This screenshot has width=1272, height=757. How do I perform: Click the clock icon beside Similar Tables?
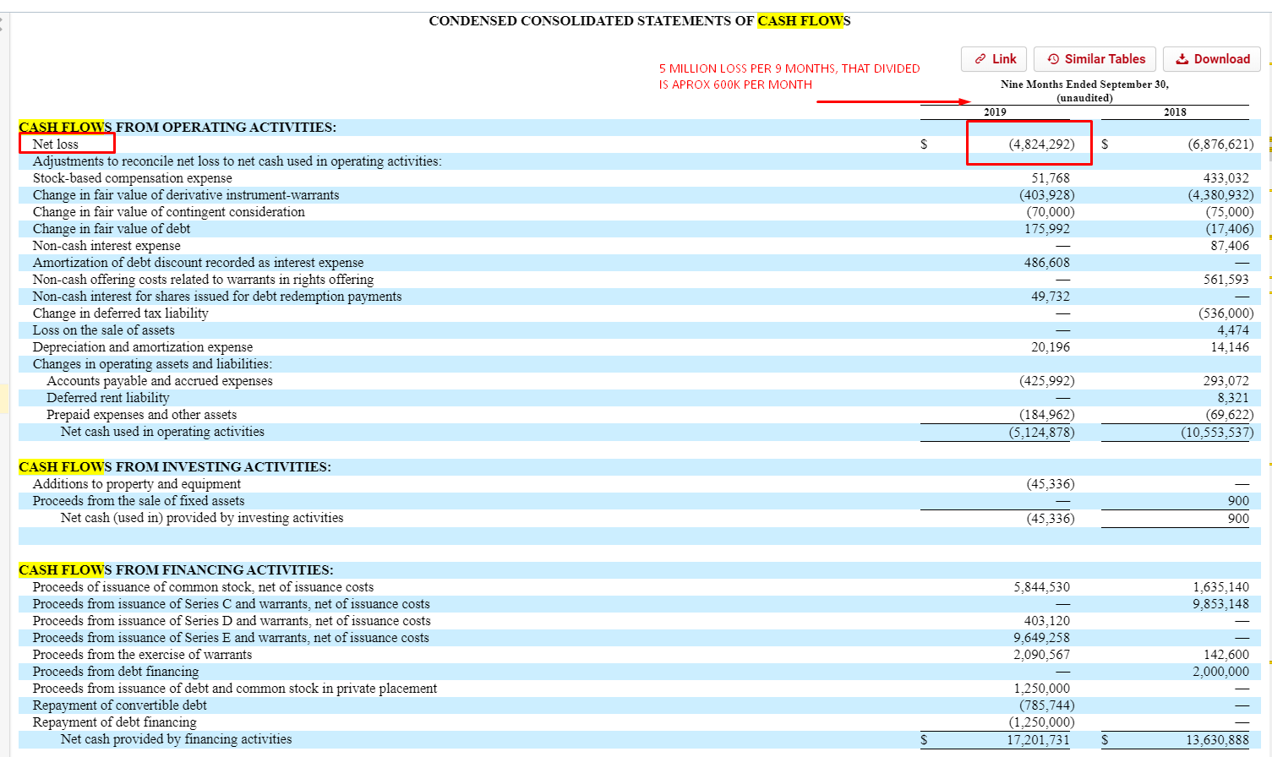coord(1053,59)
